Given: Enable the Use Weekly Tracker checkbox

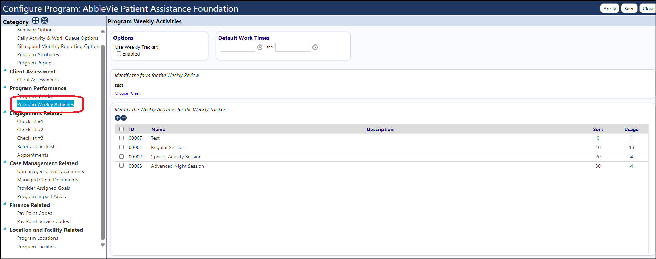Looking at the screenshot, I should point(119,54).
